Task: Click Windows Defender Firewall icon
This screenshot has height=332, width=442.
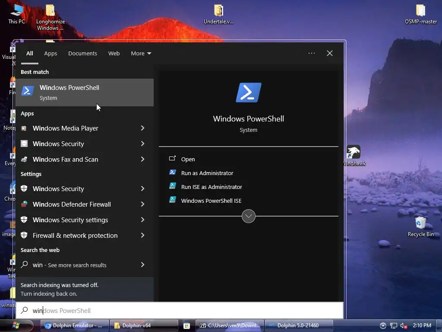Action: [24, 204]
